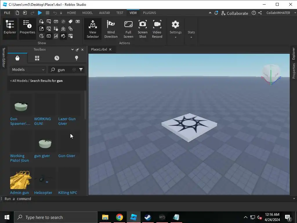
Task: Toggle the Toolbox hammer icon off
Action: 41,29
